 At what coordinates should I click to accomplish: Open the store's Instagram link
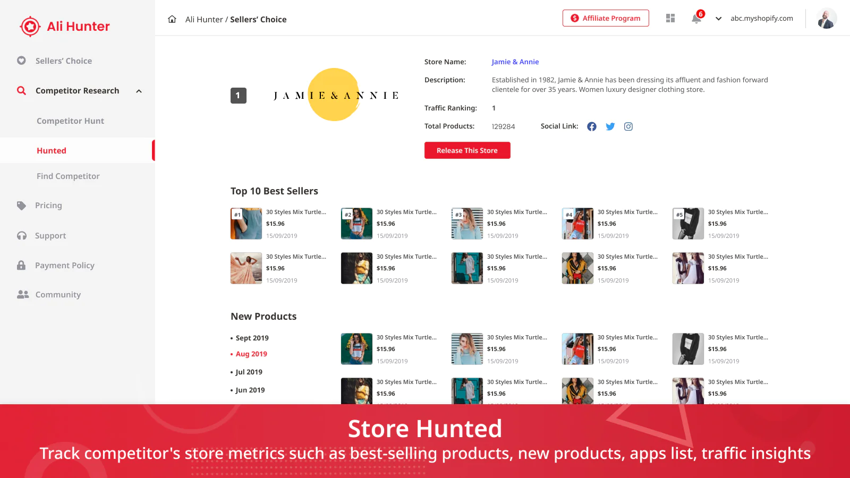tap(628, 126)
